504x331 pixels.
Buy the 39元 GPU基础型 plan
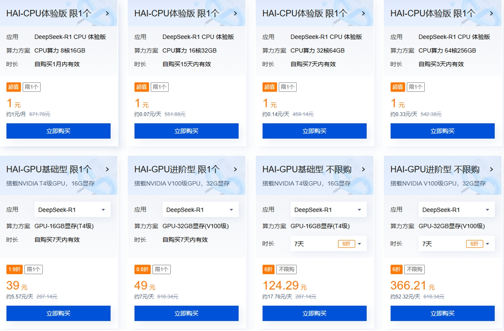click(x=58, y=313)
